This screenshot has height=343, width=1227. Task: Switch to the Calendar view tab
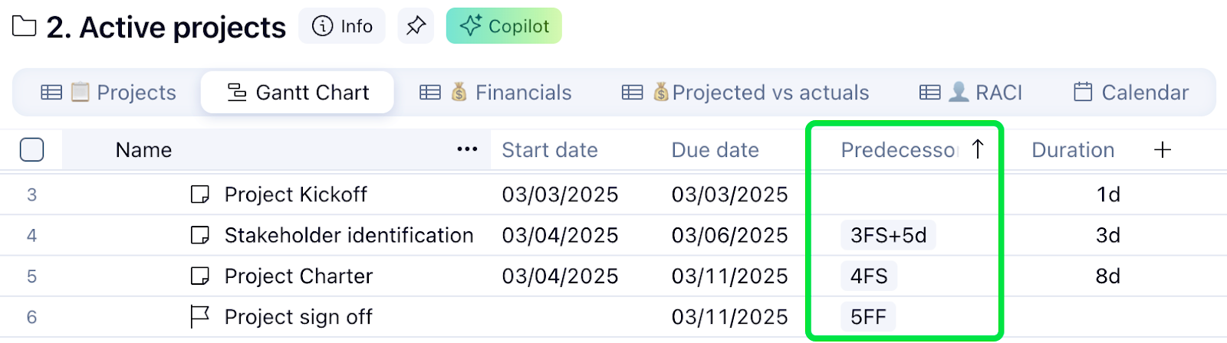tap(1131, 93)
